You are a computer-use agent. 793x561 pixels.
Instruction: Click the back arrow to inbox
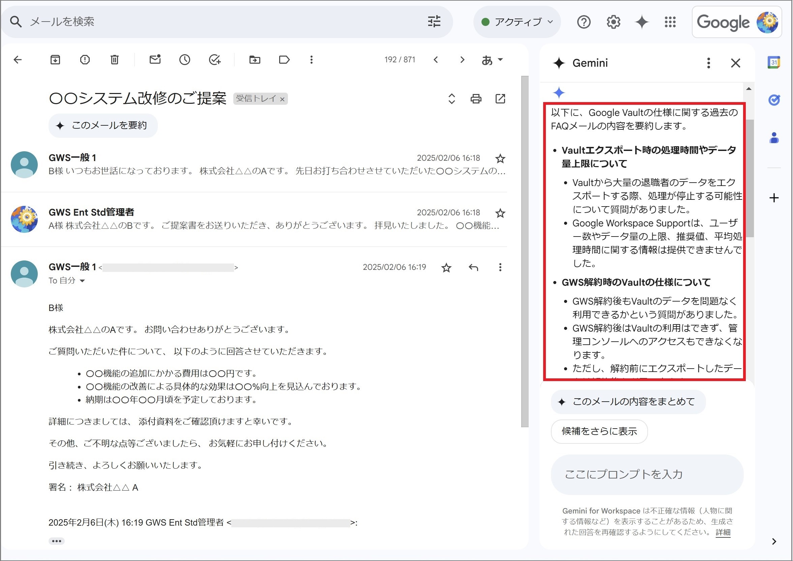18,60
